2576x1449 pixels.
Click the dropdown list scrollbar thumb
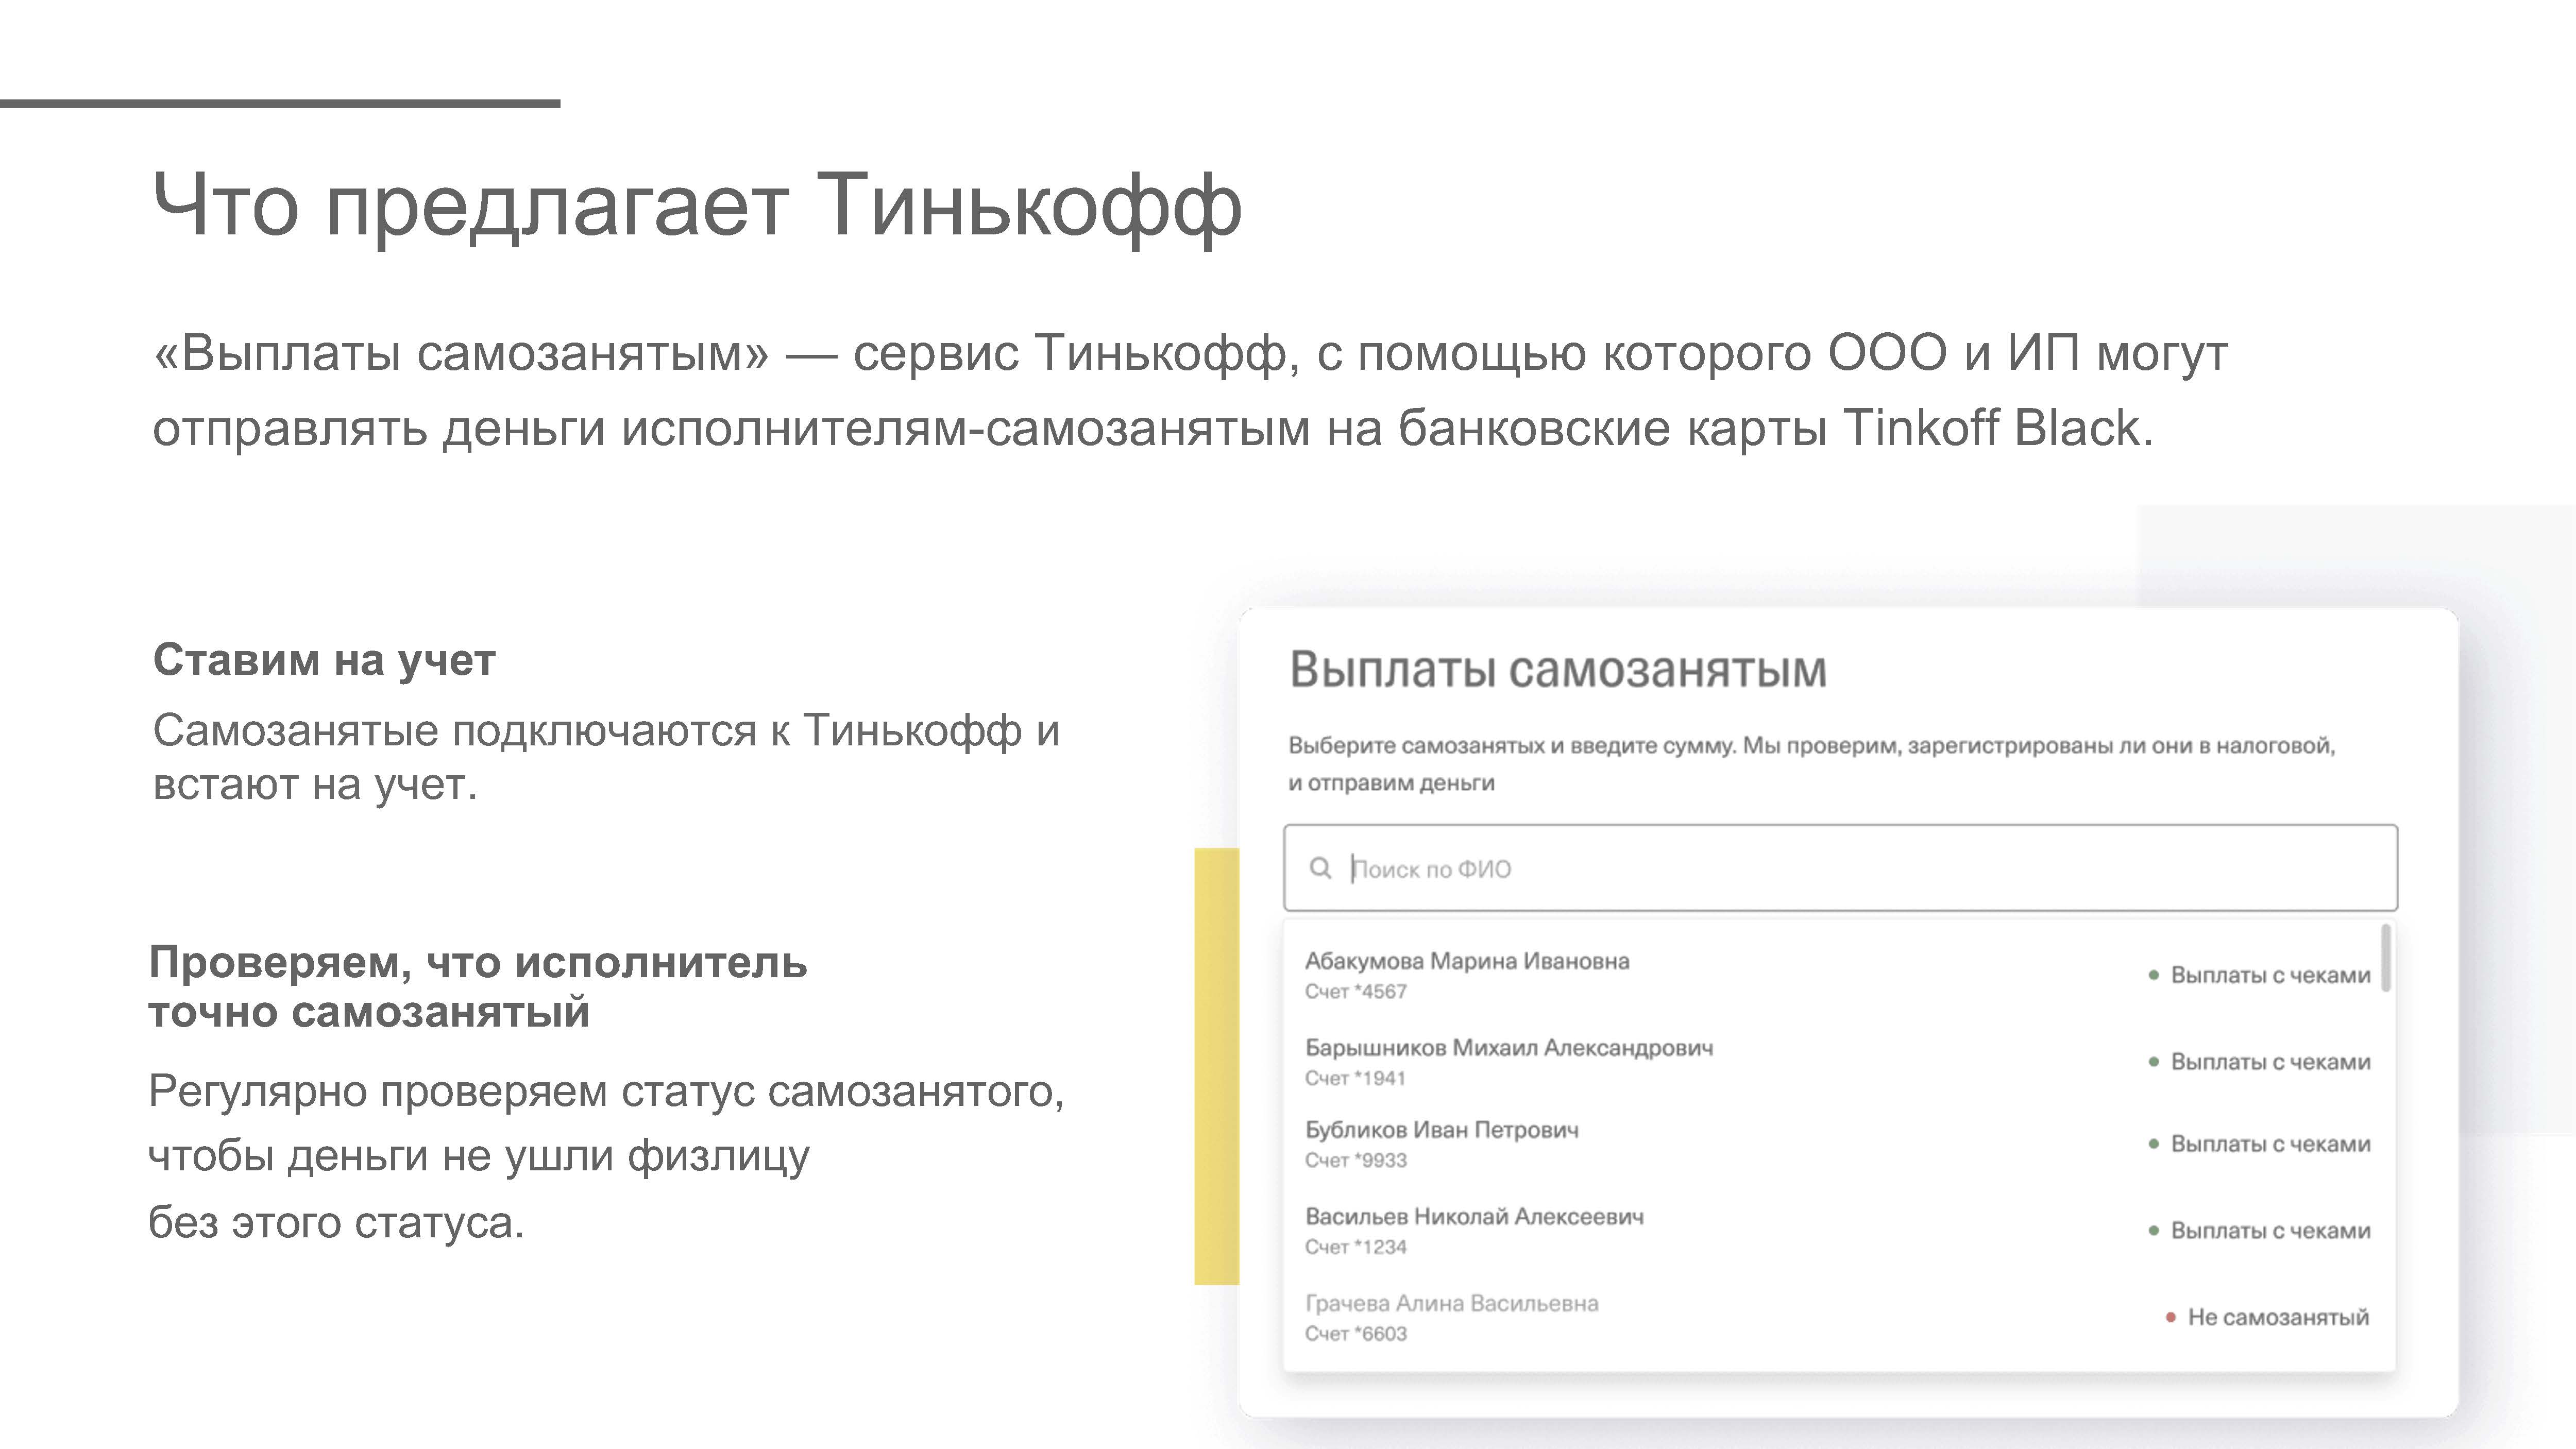tap(2386, 957)
